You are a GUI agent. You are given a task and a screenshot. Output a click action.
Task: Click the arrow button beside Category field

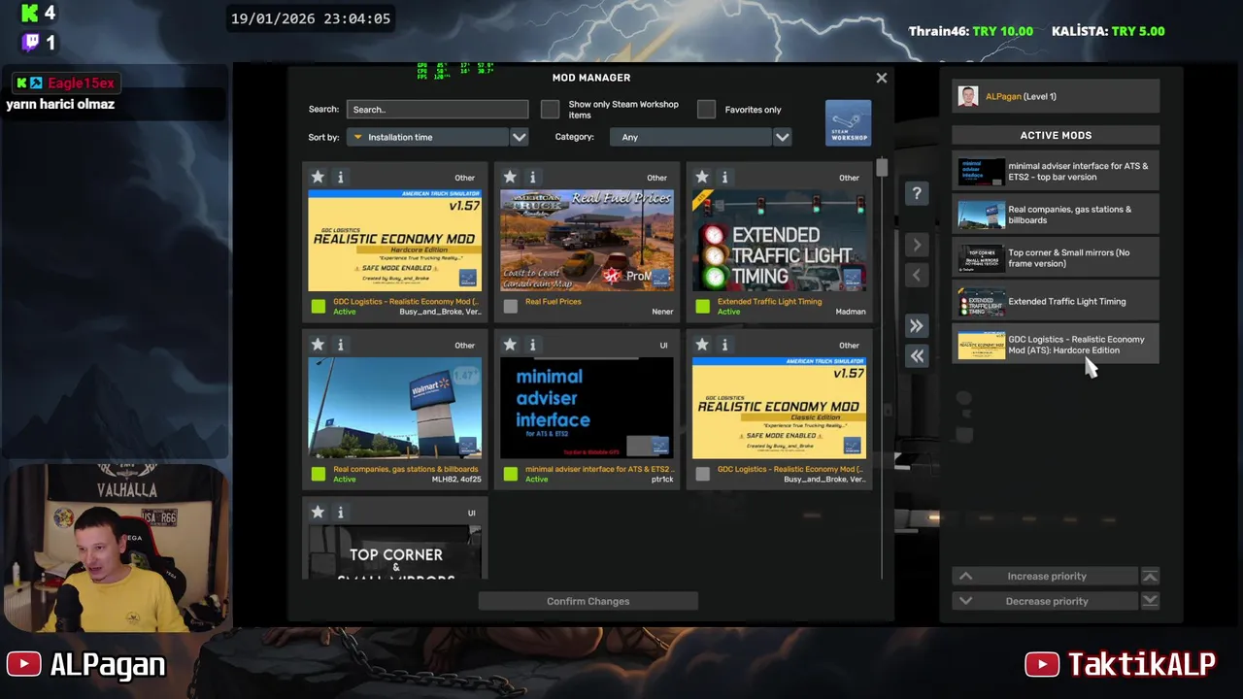tap(782, 137)
